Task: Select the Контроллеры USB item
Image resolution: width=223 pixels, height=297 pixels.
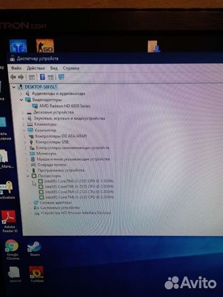Action: [x=52, y=142]
